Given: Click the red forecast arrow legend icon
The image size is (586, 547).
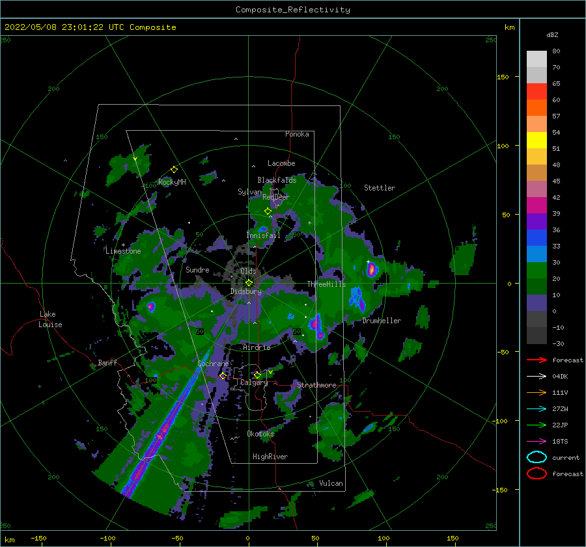Looking at the screenshot, I should tap(537, 360).
